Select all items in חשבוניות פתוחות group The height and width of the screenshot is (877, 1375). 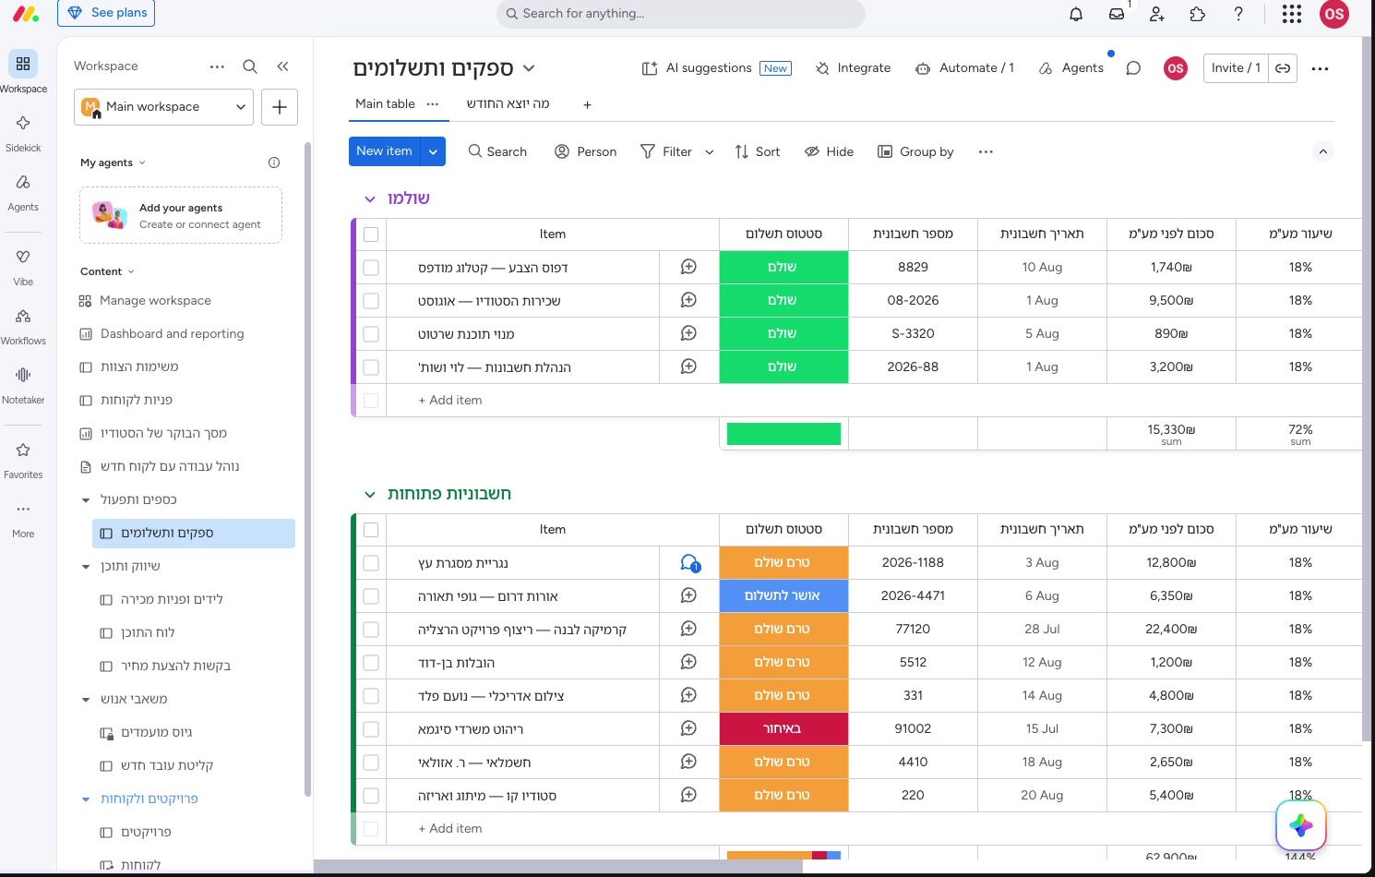click(x=371, y=530)
